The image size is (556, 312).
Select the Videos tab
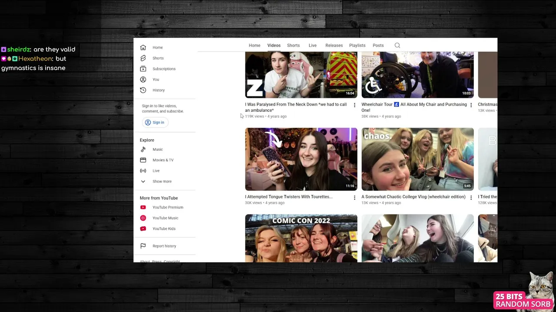[274, 45]
